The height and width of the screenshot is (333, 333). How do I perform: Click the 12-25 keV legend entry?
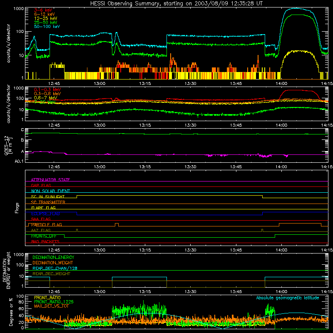[x=46, y=18]
